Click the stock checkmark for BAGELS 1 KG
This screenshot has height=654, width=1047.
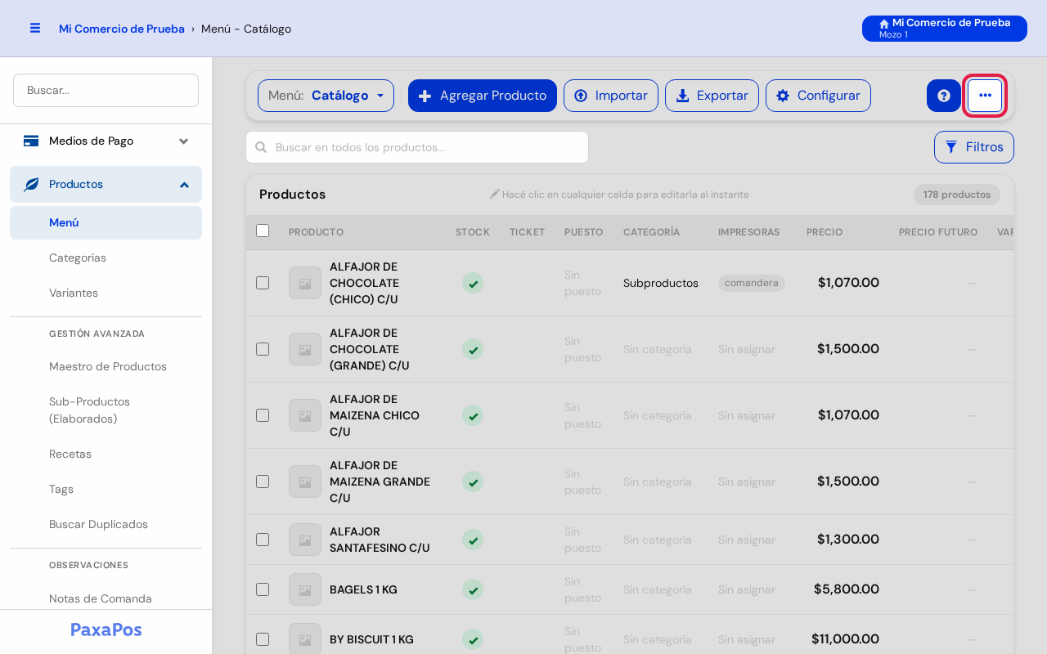click(x=473, y=589)
